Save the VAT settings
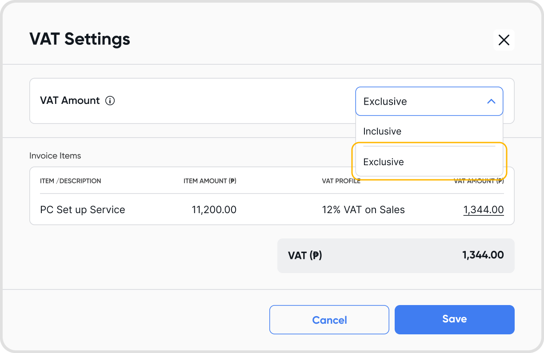 pyautogui.click(x=454, y=319)
